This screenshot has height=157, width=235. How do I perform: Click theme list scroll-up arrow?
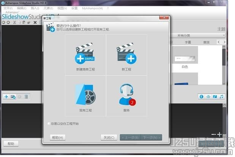[224, 46]
